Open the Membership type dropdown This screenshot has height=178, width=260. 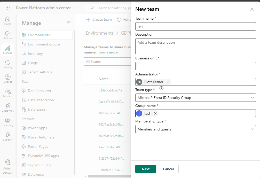coord(195,129)
